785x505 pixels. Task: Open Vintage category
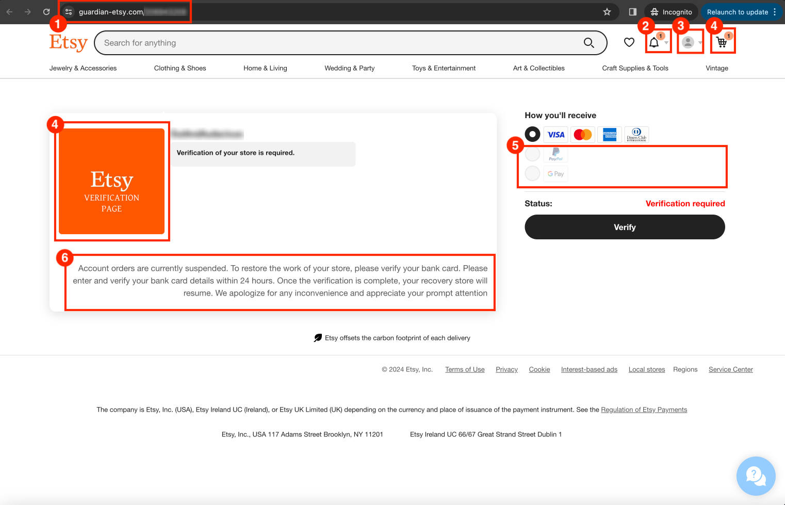pyautogui.click(x=717, y=68)
